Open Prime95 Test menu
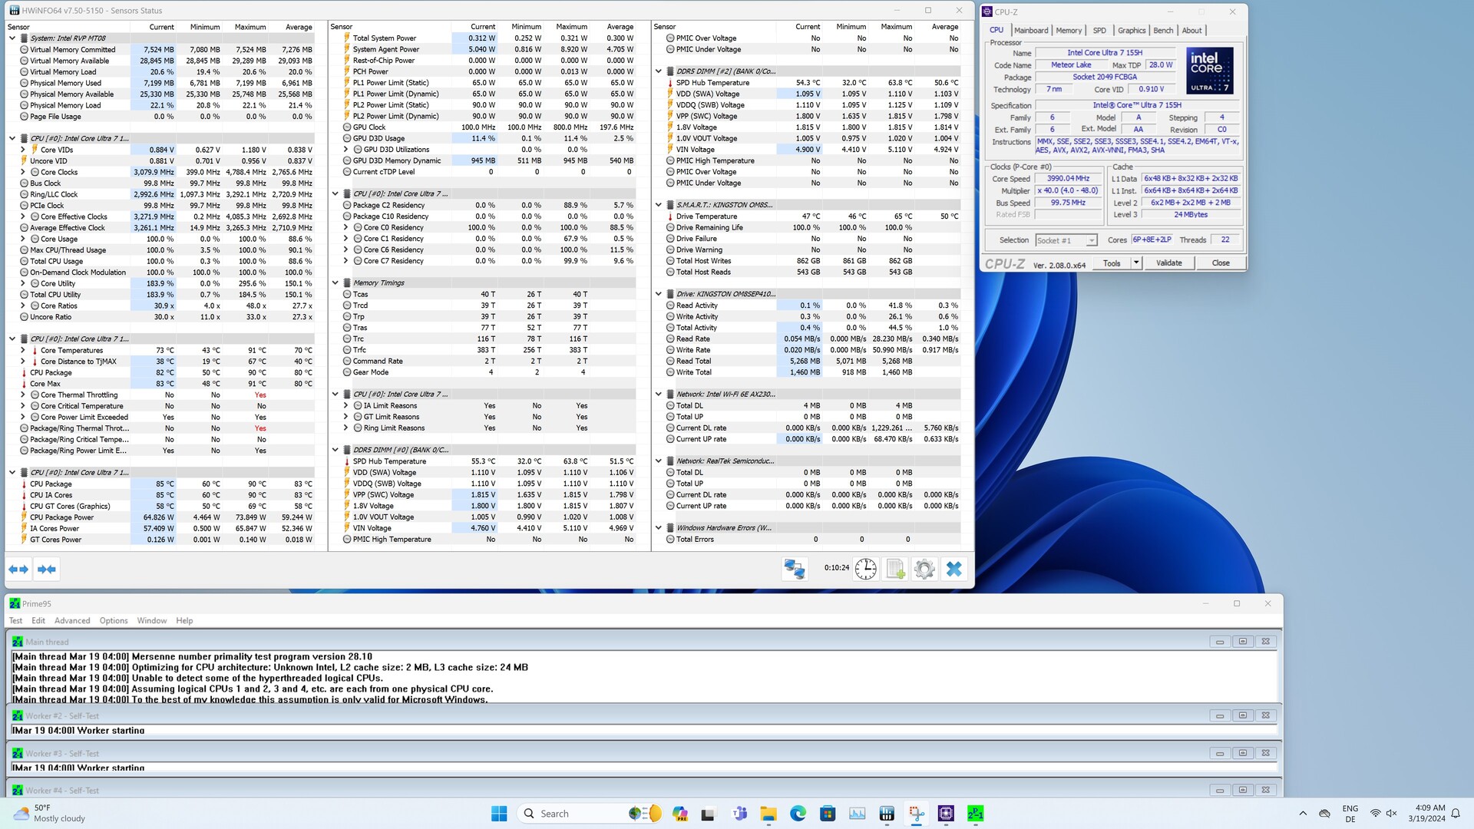The image size is (1474, 829). [x=15, y=621]
